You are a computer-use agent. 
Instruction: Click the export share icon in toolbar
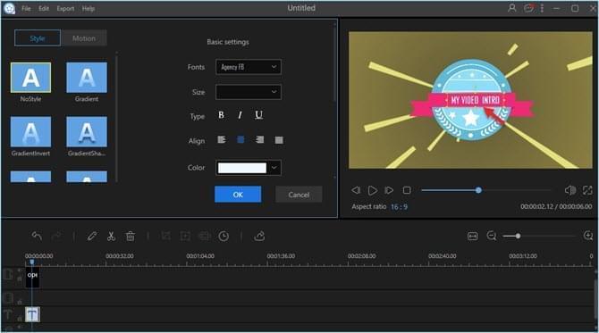point(259,236)
